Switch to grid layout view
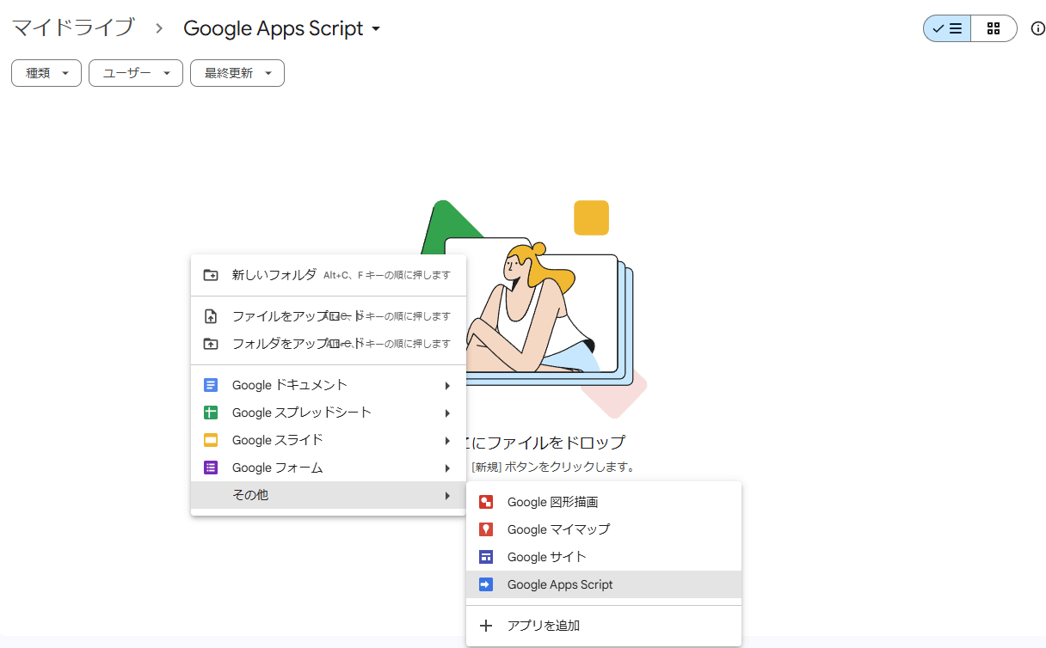This screenshot has width=1046, height=648. click(994, 28)
